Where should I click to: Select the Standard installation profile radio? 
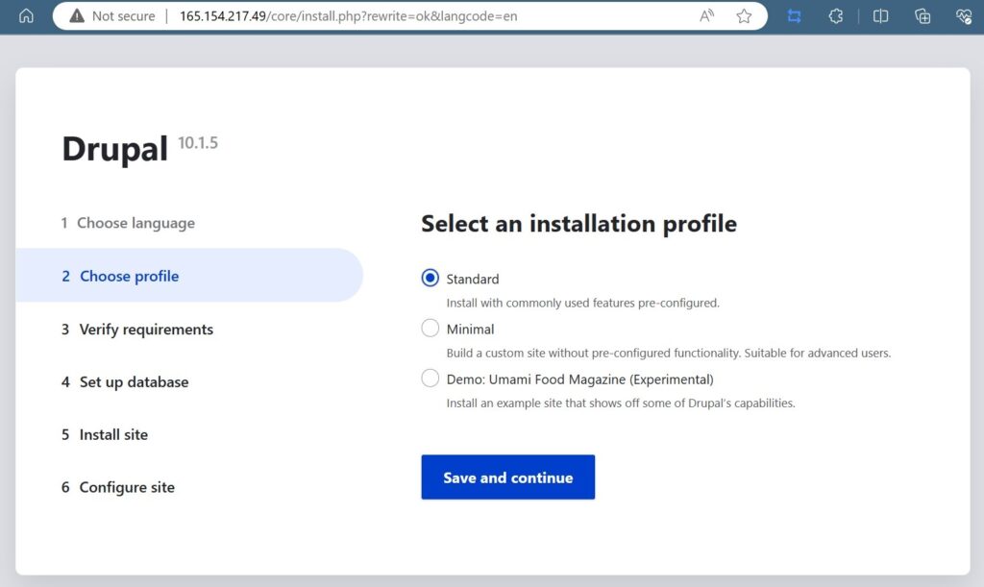(430, 279)
